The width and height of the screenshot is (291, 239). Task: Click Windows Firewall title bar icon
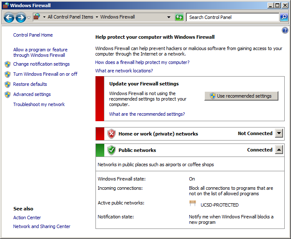(6, 5)
